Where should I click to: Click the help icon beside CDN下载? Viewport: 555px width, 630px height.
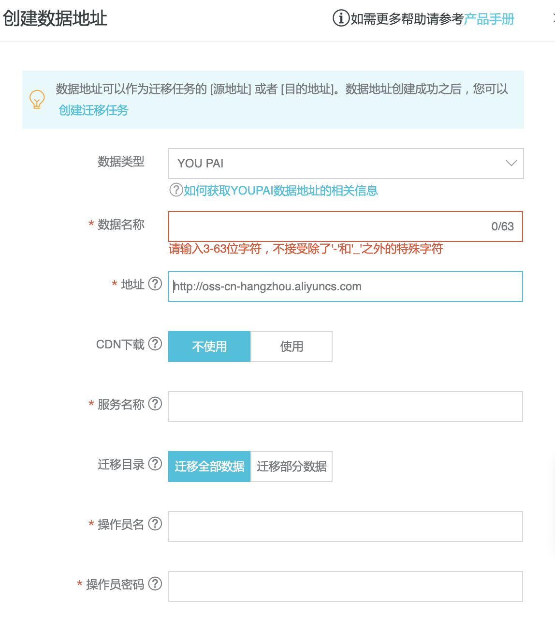pos(155,344)
